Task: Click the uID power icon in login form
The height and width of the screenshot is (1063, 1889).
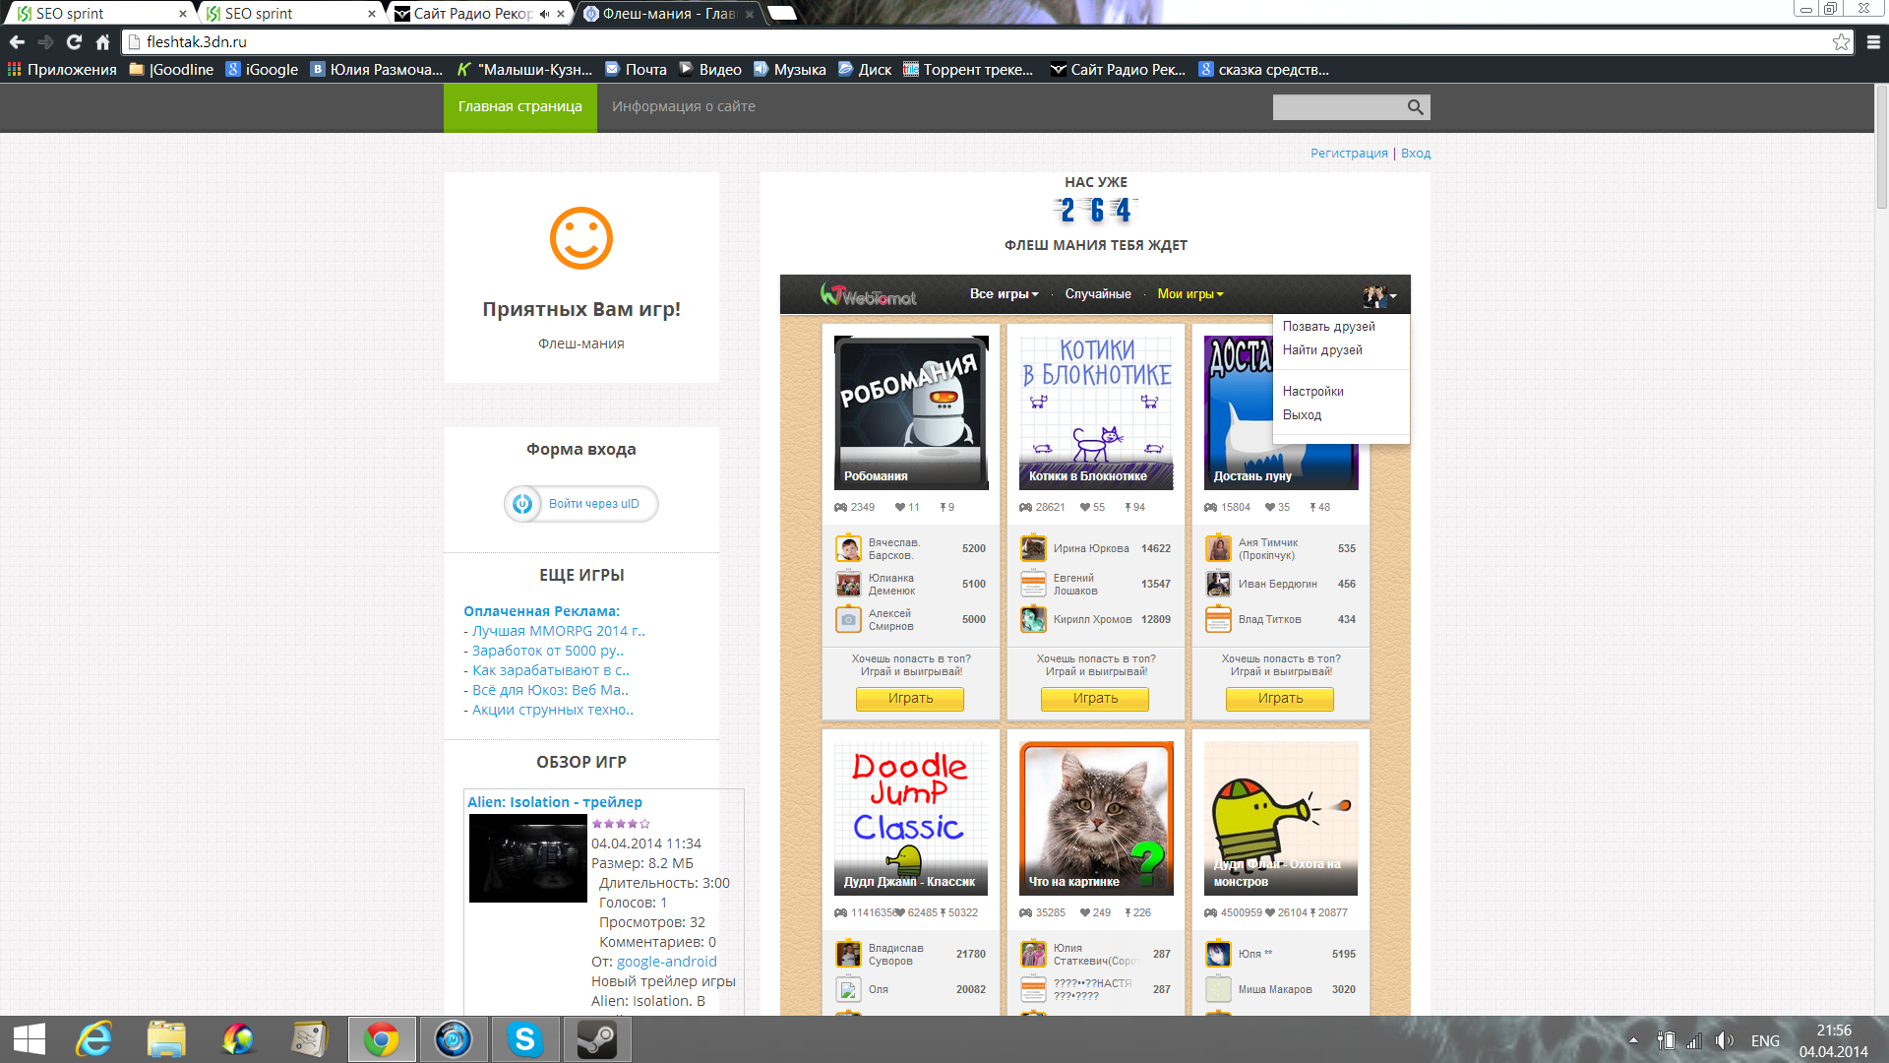Action: (x=522, y=504)
